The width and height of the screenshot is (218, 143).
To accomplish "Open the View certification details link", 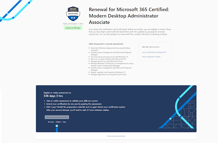I will click(151, 57).
